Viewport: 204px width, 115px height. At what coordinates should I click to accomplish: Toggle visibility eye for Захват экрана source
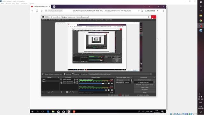coord(75,79)
